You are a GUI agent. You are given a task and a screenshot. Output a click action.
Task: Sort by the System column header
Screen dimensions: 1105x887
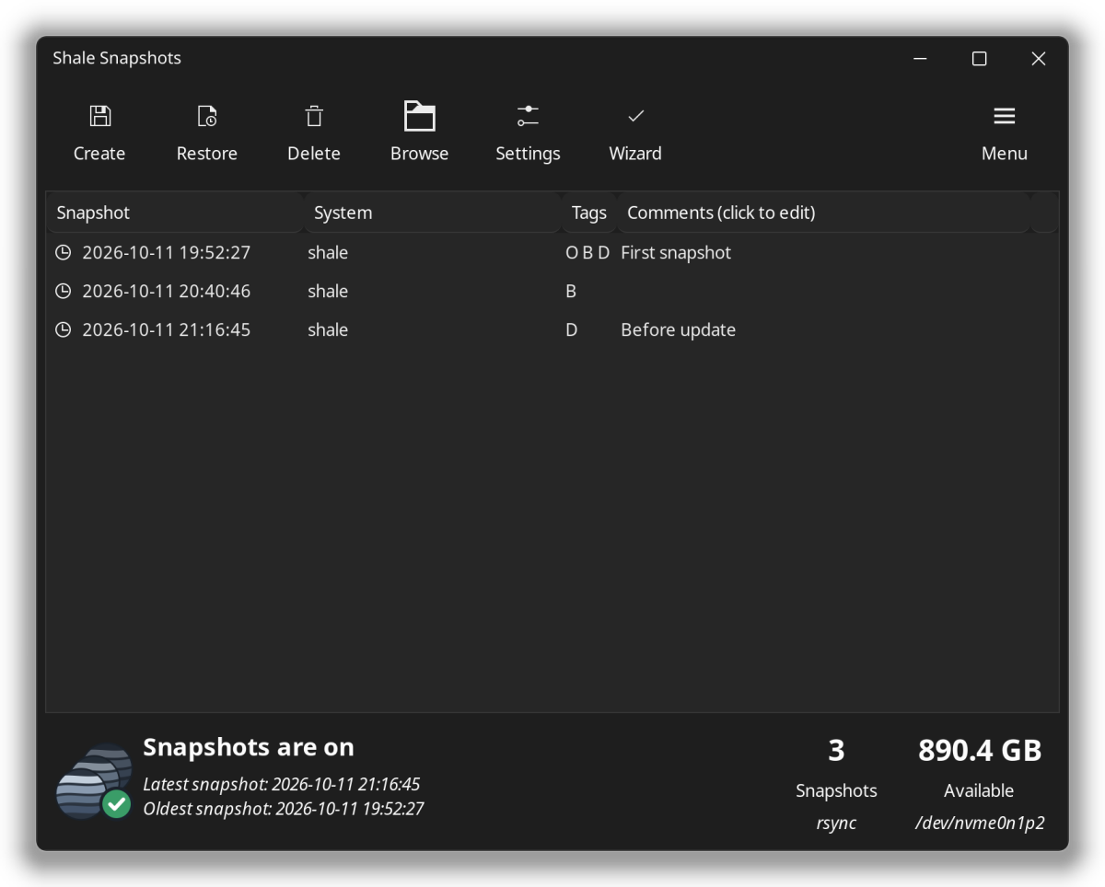click(x=433, y=213)
